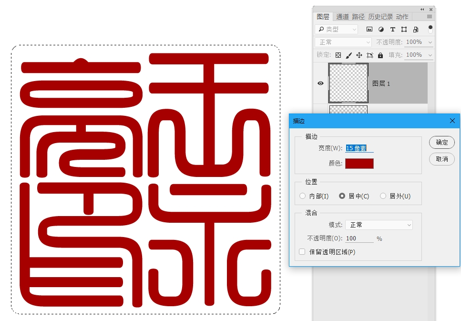This screenshot has height=321, width=461.
Task: Lock transparent pixels on the layer
Action: tap(338, 55)
